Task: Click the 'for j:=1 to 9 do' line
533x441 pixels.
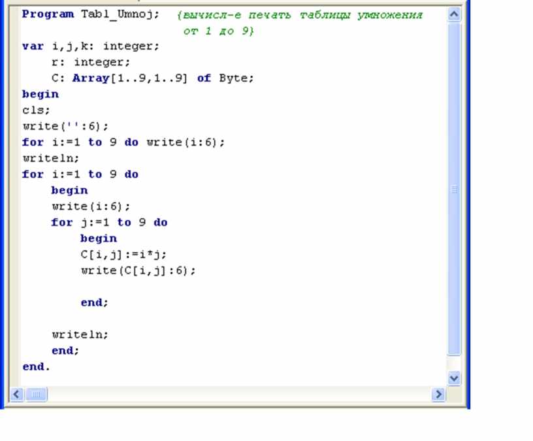Action: 109,222
